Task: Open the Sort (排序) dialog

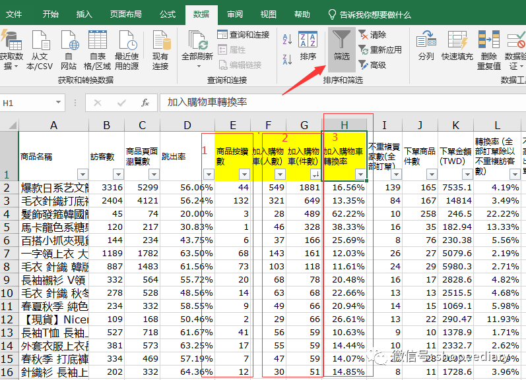Action: (x=308, y=46)
